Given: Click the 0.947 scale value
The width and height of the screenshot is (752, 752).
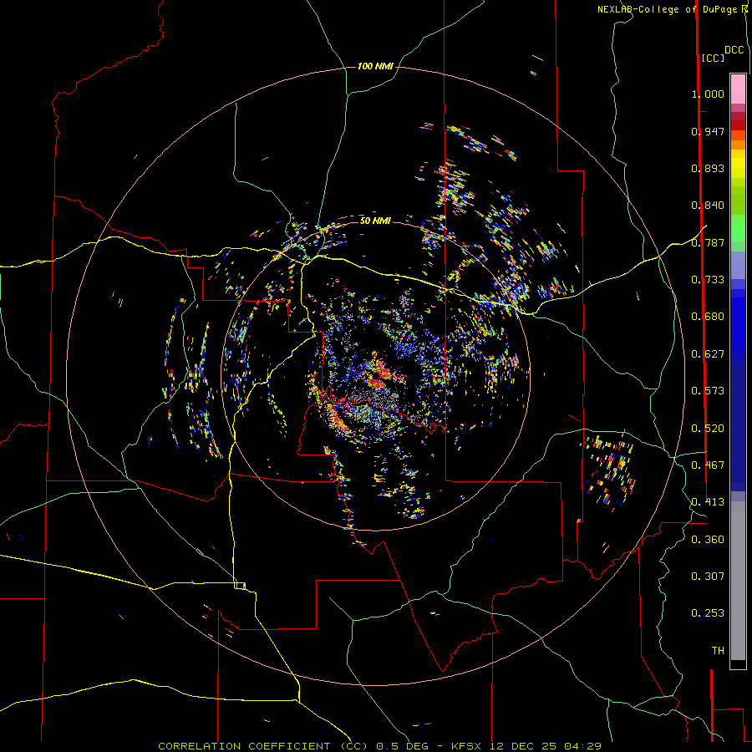Looking at the screenshot, I should 708,131.
